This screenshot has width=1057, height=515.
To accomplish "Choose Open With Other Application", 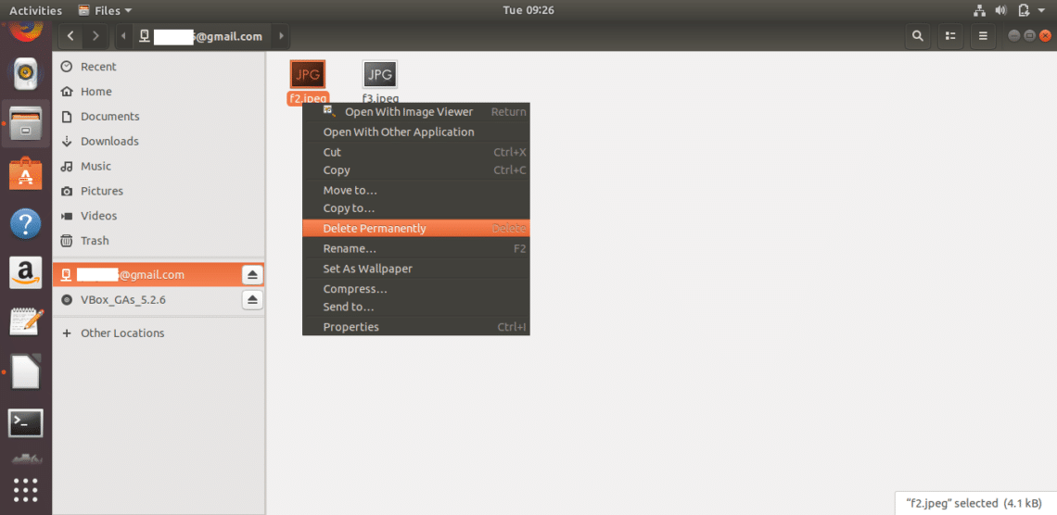I will pyautogui.click(x=416, y=132).
